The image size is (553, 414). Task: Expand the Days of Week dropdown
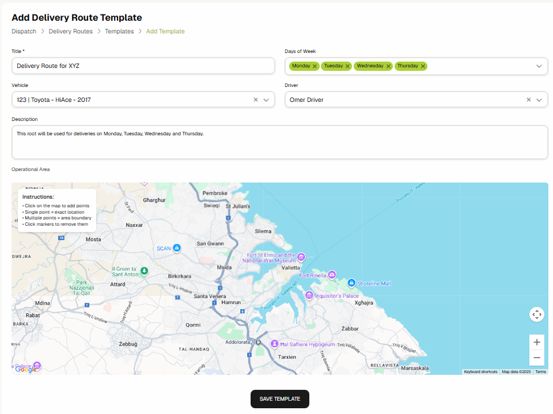(539, 66)
